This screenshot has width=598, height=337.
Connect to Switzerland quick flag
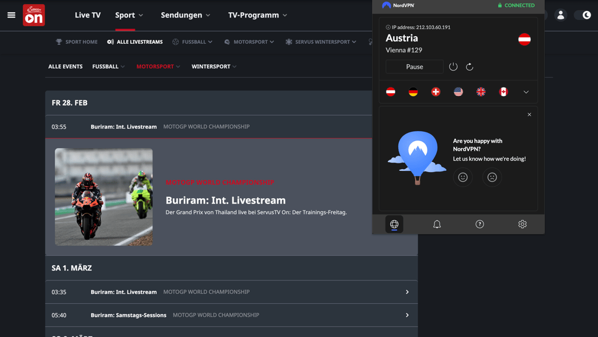pos(436,92)
